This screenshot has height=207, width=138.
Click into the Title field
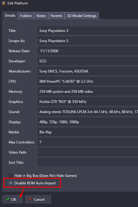coord(88,30)
